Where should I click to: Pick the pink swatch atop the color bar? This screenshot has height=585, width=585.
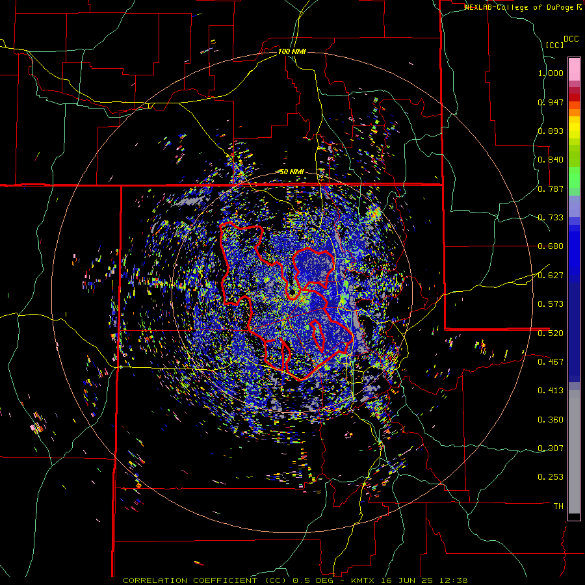[574, 70]
